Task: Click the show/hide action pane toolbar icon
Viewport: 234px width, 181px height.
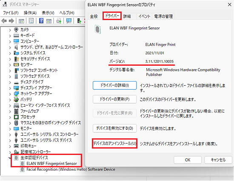Action: tap(49, 21)
